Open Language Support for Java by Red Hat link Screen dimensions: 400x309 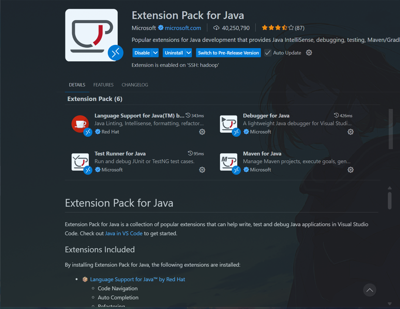pos(137,279)
